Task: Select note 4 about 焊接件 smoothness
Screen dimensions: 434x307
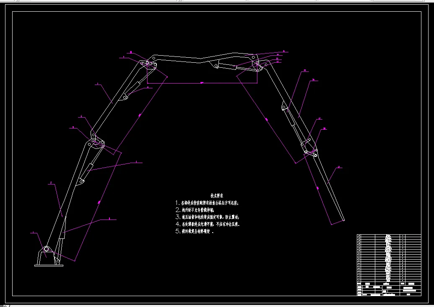Action: click(x=208, y=224)
